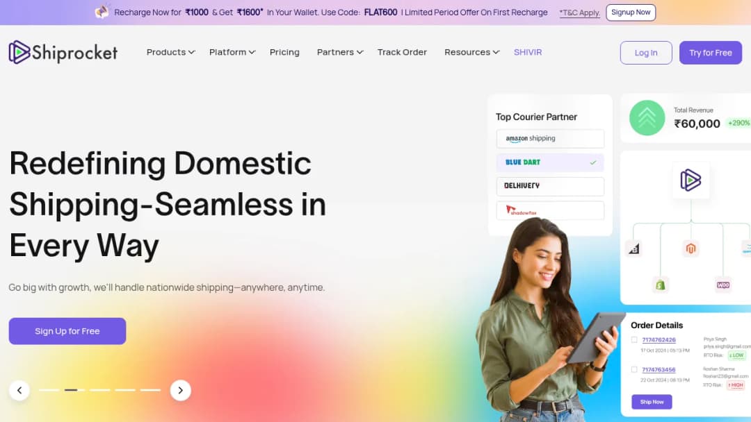Image resolution: width=751 pixels, height=422 pixels.
Task: Click the Log In button
Action: click(x=646, y=53)
